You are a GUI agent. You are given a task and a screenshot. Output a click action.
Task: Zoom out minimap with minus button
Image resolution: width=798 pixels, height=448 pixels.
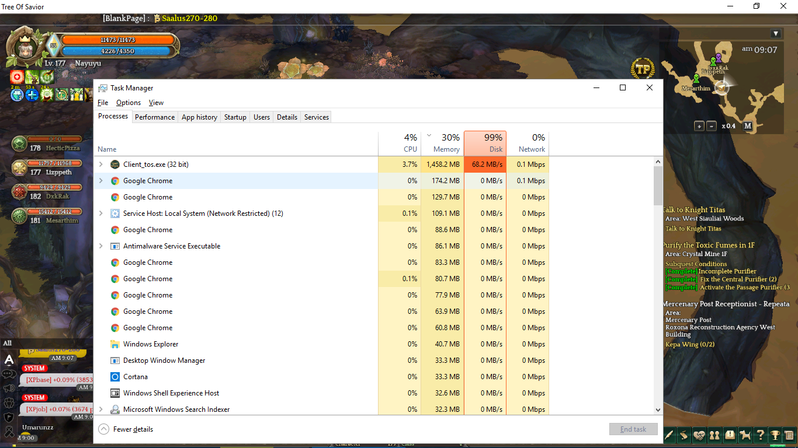pos(711,126)
